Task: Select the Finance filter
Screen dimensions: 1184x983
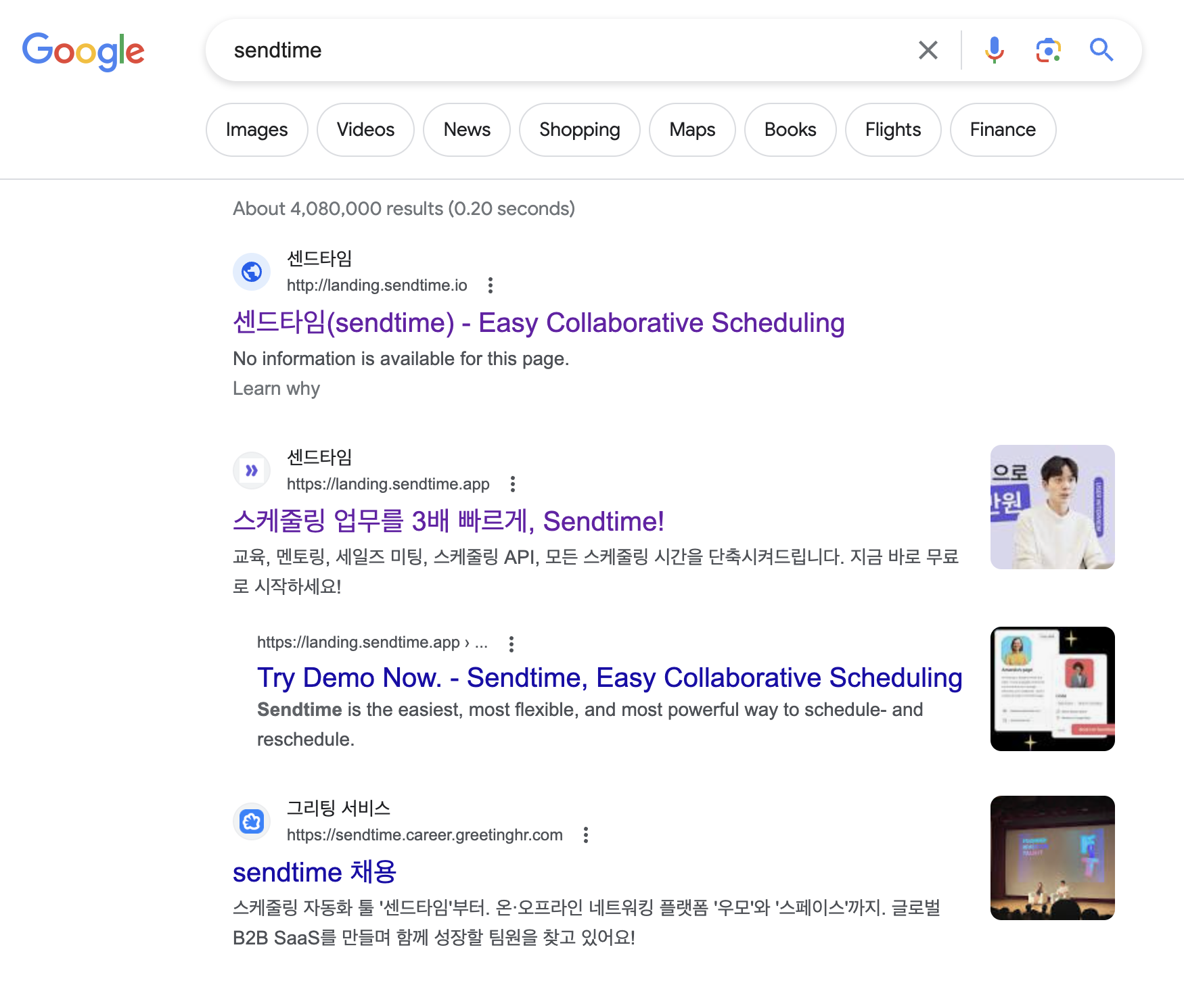Action: pos(1003,130)
